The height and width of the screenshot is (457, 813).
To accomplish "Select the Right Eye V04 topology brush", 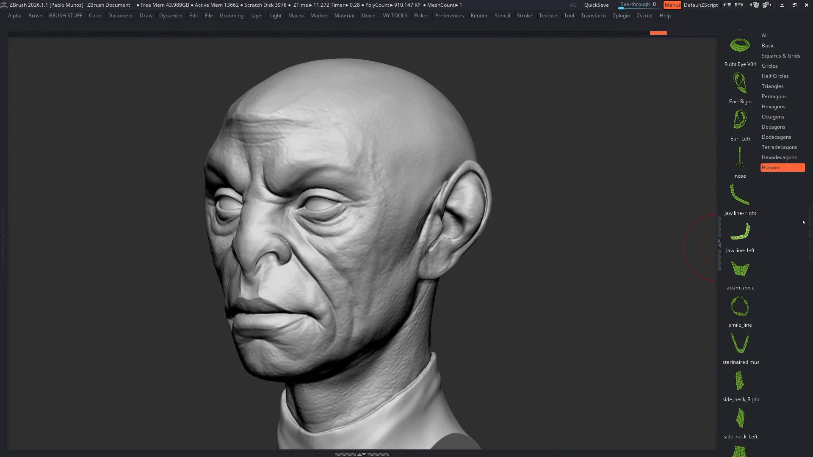I will (x=740, y=46).
